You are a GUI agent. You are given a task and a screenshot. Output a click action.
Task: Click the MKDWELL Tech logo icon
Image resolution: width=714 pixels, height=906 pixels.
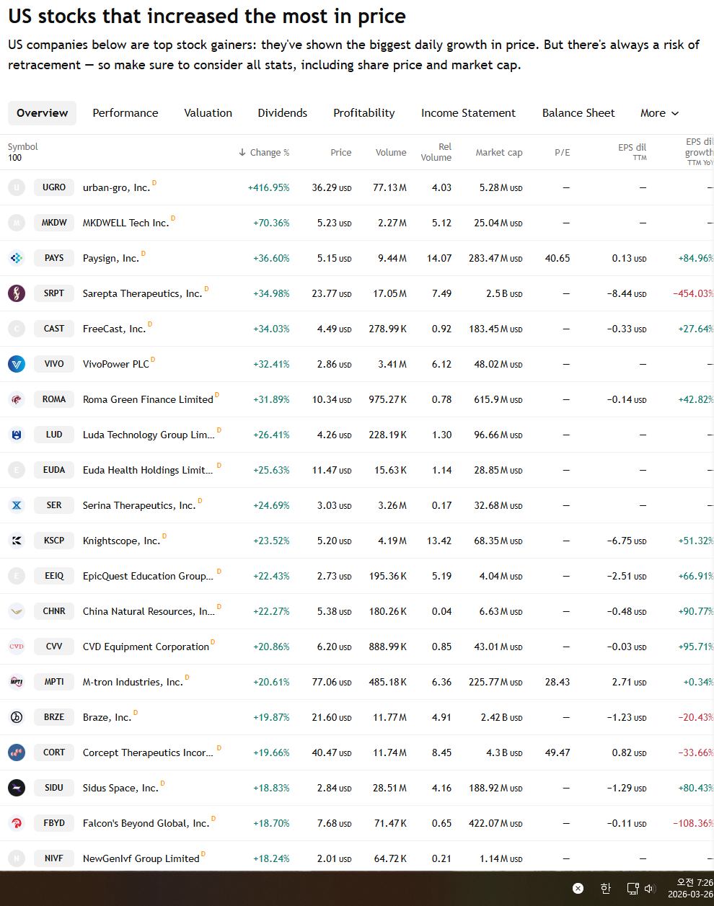pyautogui.click(x=17, y=223)
